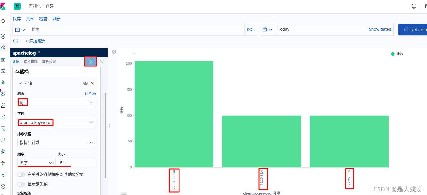Image resolution: width=427 pixels, height=195 pixels.
Task: Toggle 显示缺失值 switch
Action: (x=22, y=184)
